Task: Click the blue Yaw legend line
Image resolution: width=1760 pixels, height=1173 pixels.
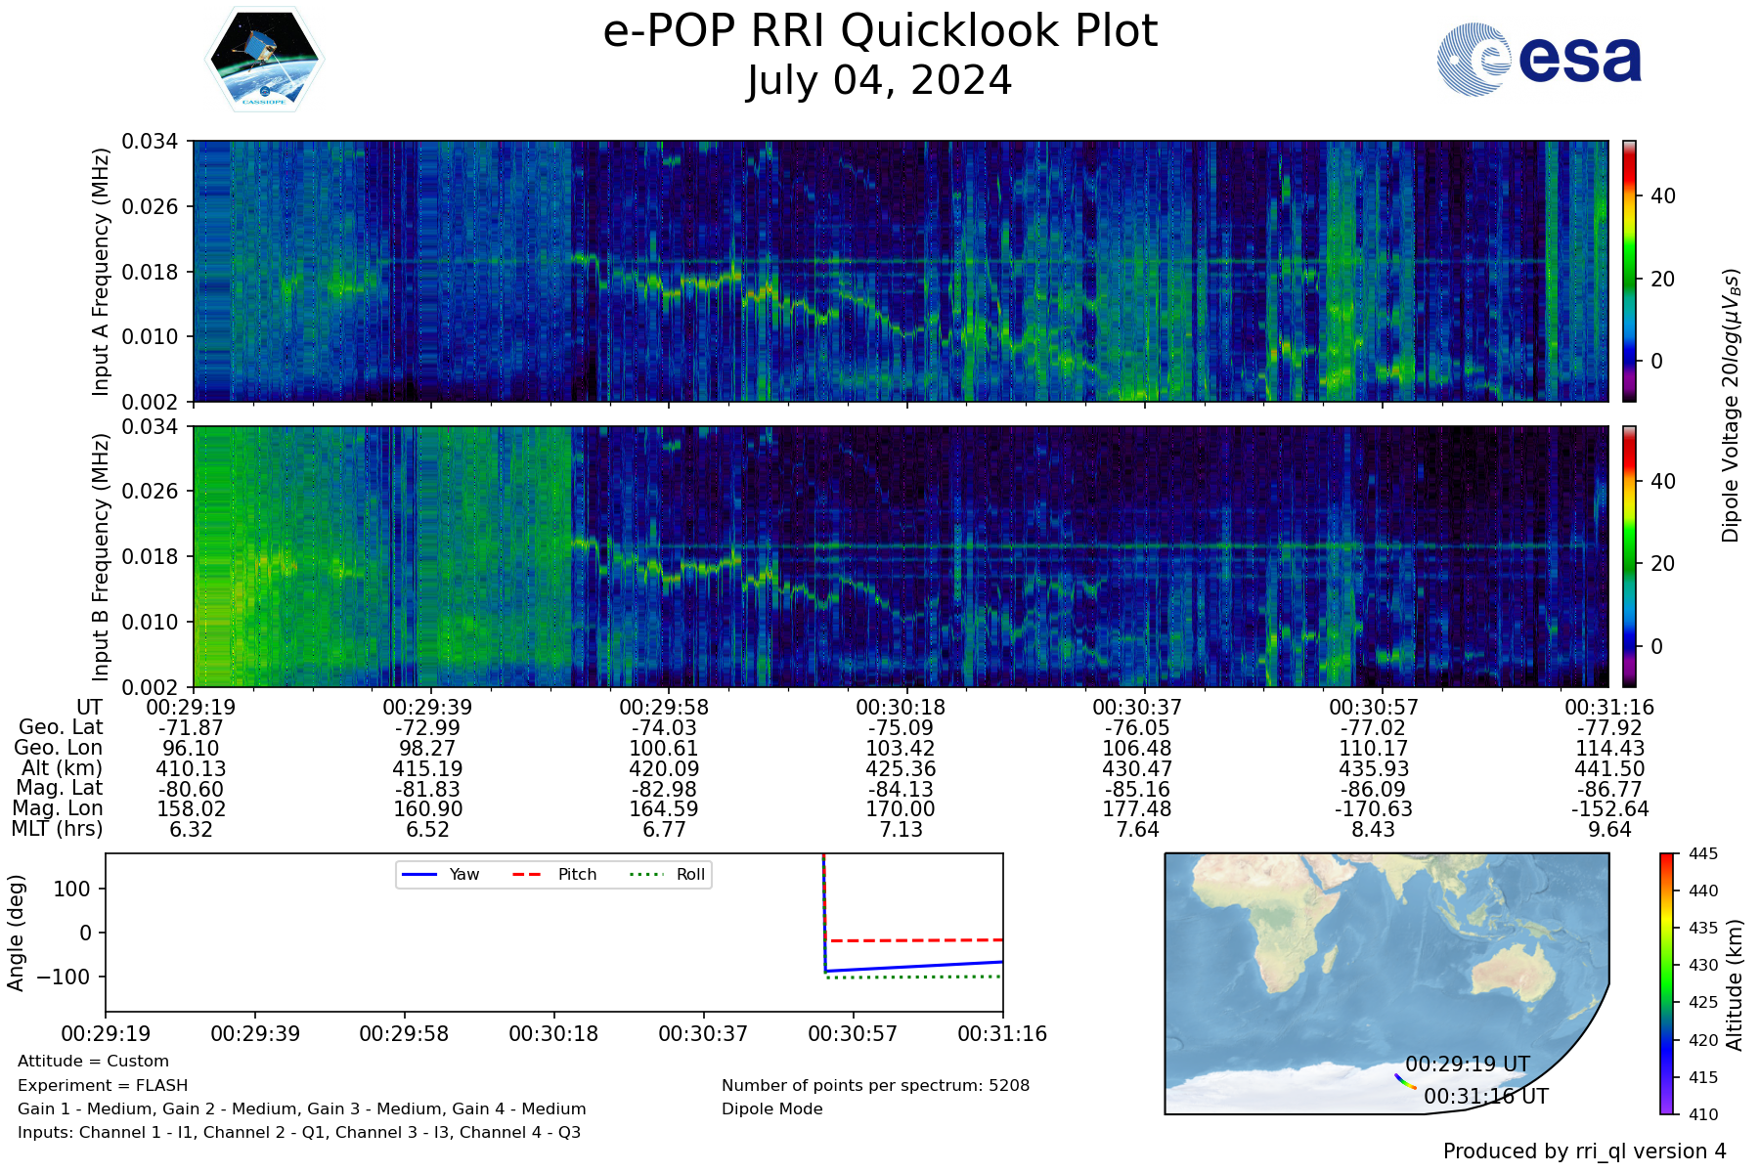Action: pyautogui.click(x=419, y=874)
